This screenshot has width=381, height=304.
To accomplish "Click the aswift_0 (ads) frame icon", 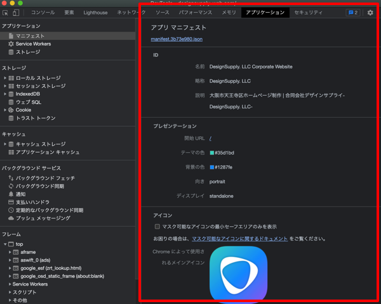I will pyautogui.click(x=16, y=260).
